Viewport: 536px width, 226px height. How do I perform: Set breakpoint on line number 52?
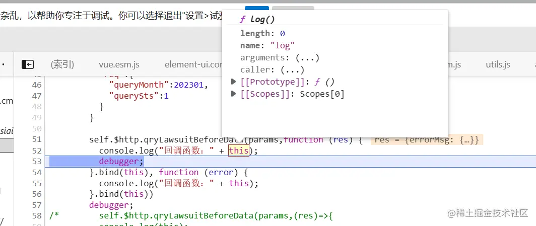click(36, 150)
